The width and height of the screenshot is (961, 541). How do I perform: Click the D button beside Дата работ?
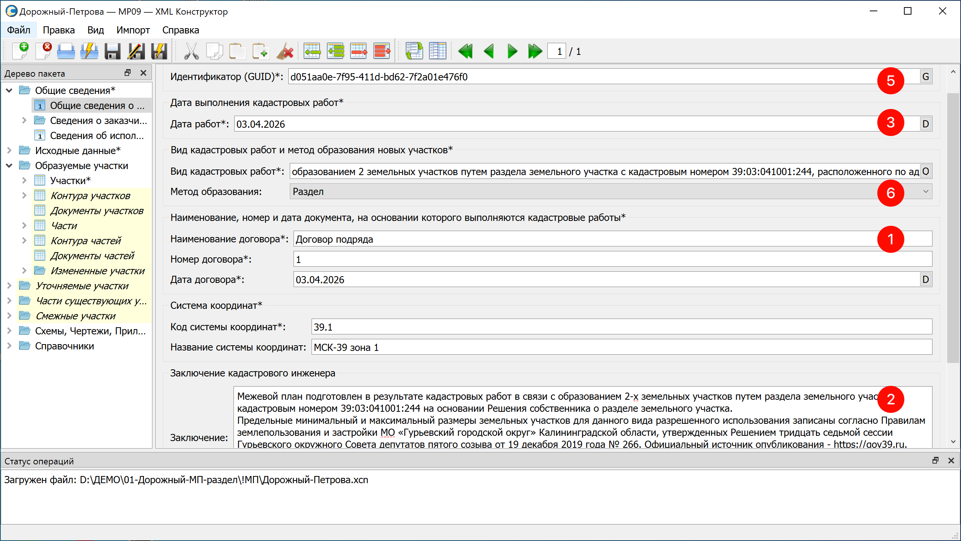(926, 124)
